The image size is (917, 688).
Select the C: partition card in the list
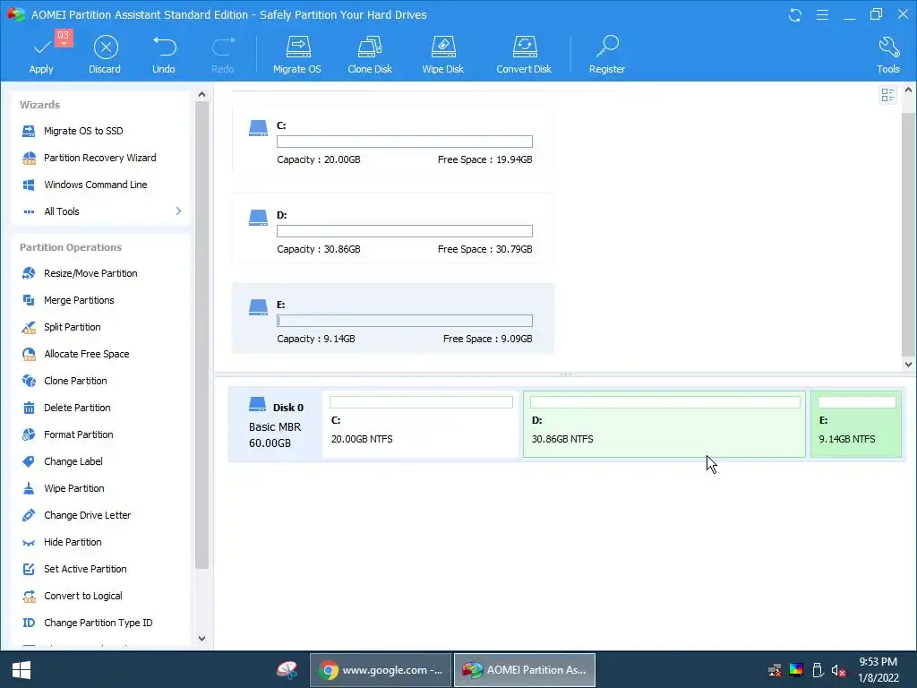(x=393, y=141)
